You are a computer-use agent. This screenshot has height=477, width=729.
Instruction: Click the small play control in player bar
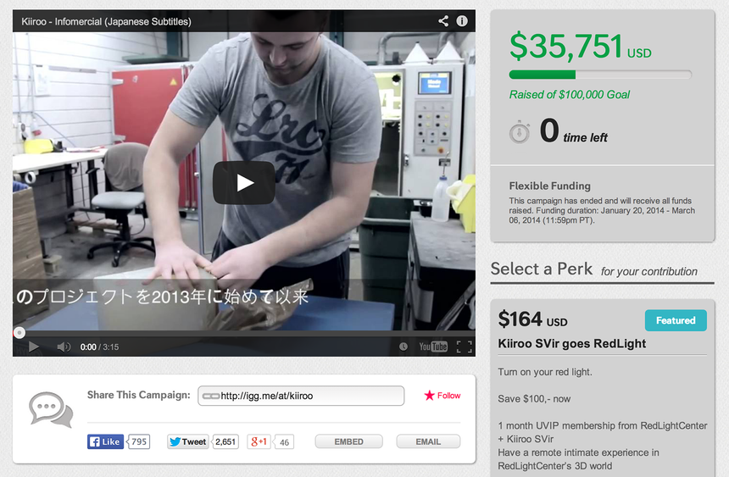pyautogui.click(x=34, y=347)
